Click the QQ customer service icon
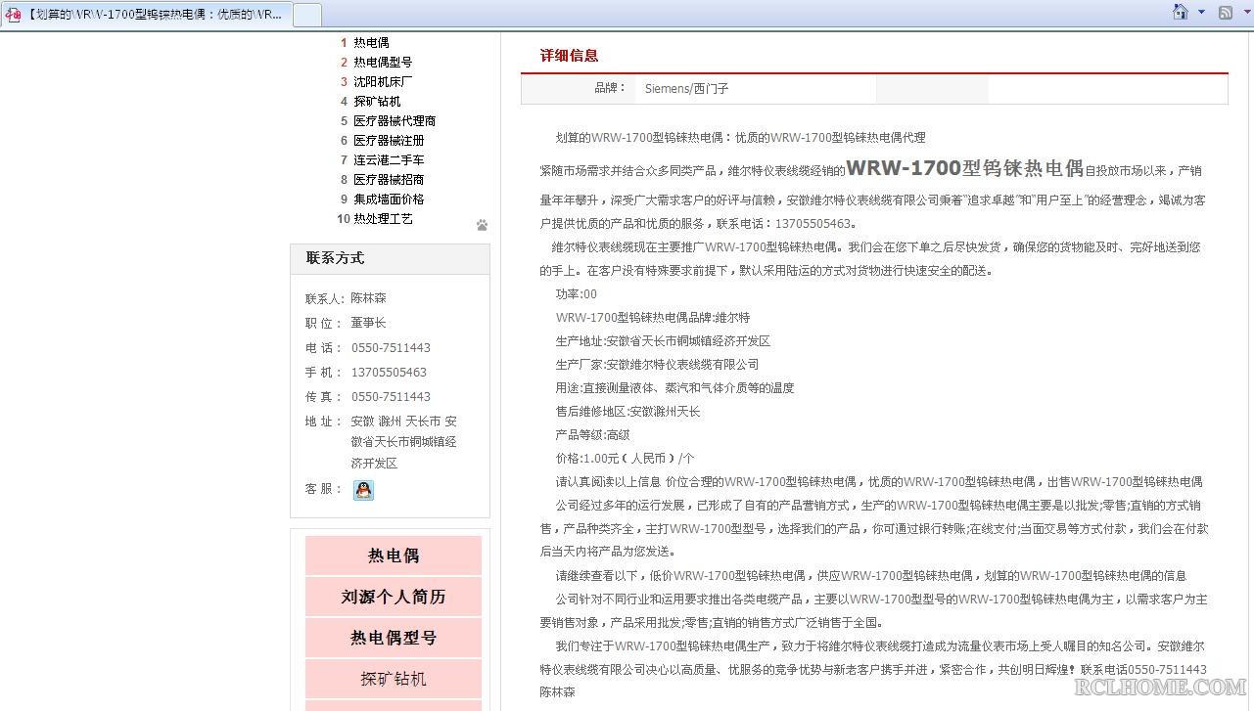 (x=363, y=490)
